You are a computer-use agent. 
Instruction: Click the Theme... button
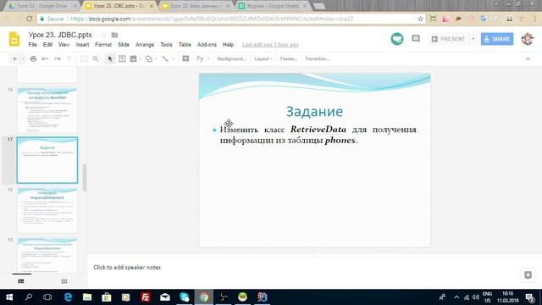(289, 58)
